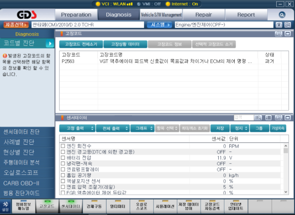Image resolution: width=295 pixels, height=215 pixels.
Task: Click the screenshot camera icon beside the system field
Action: click(x=279, y=25)
